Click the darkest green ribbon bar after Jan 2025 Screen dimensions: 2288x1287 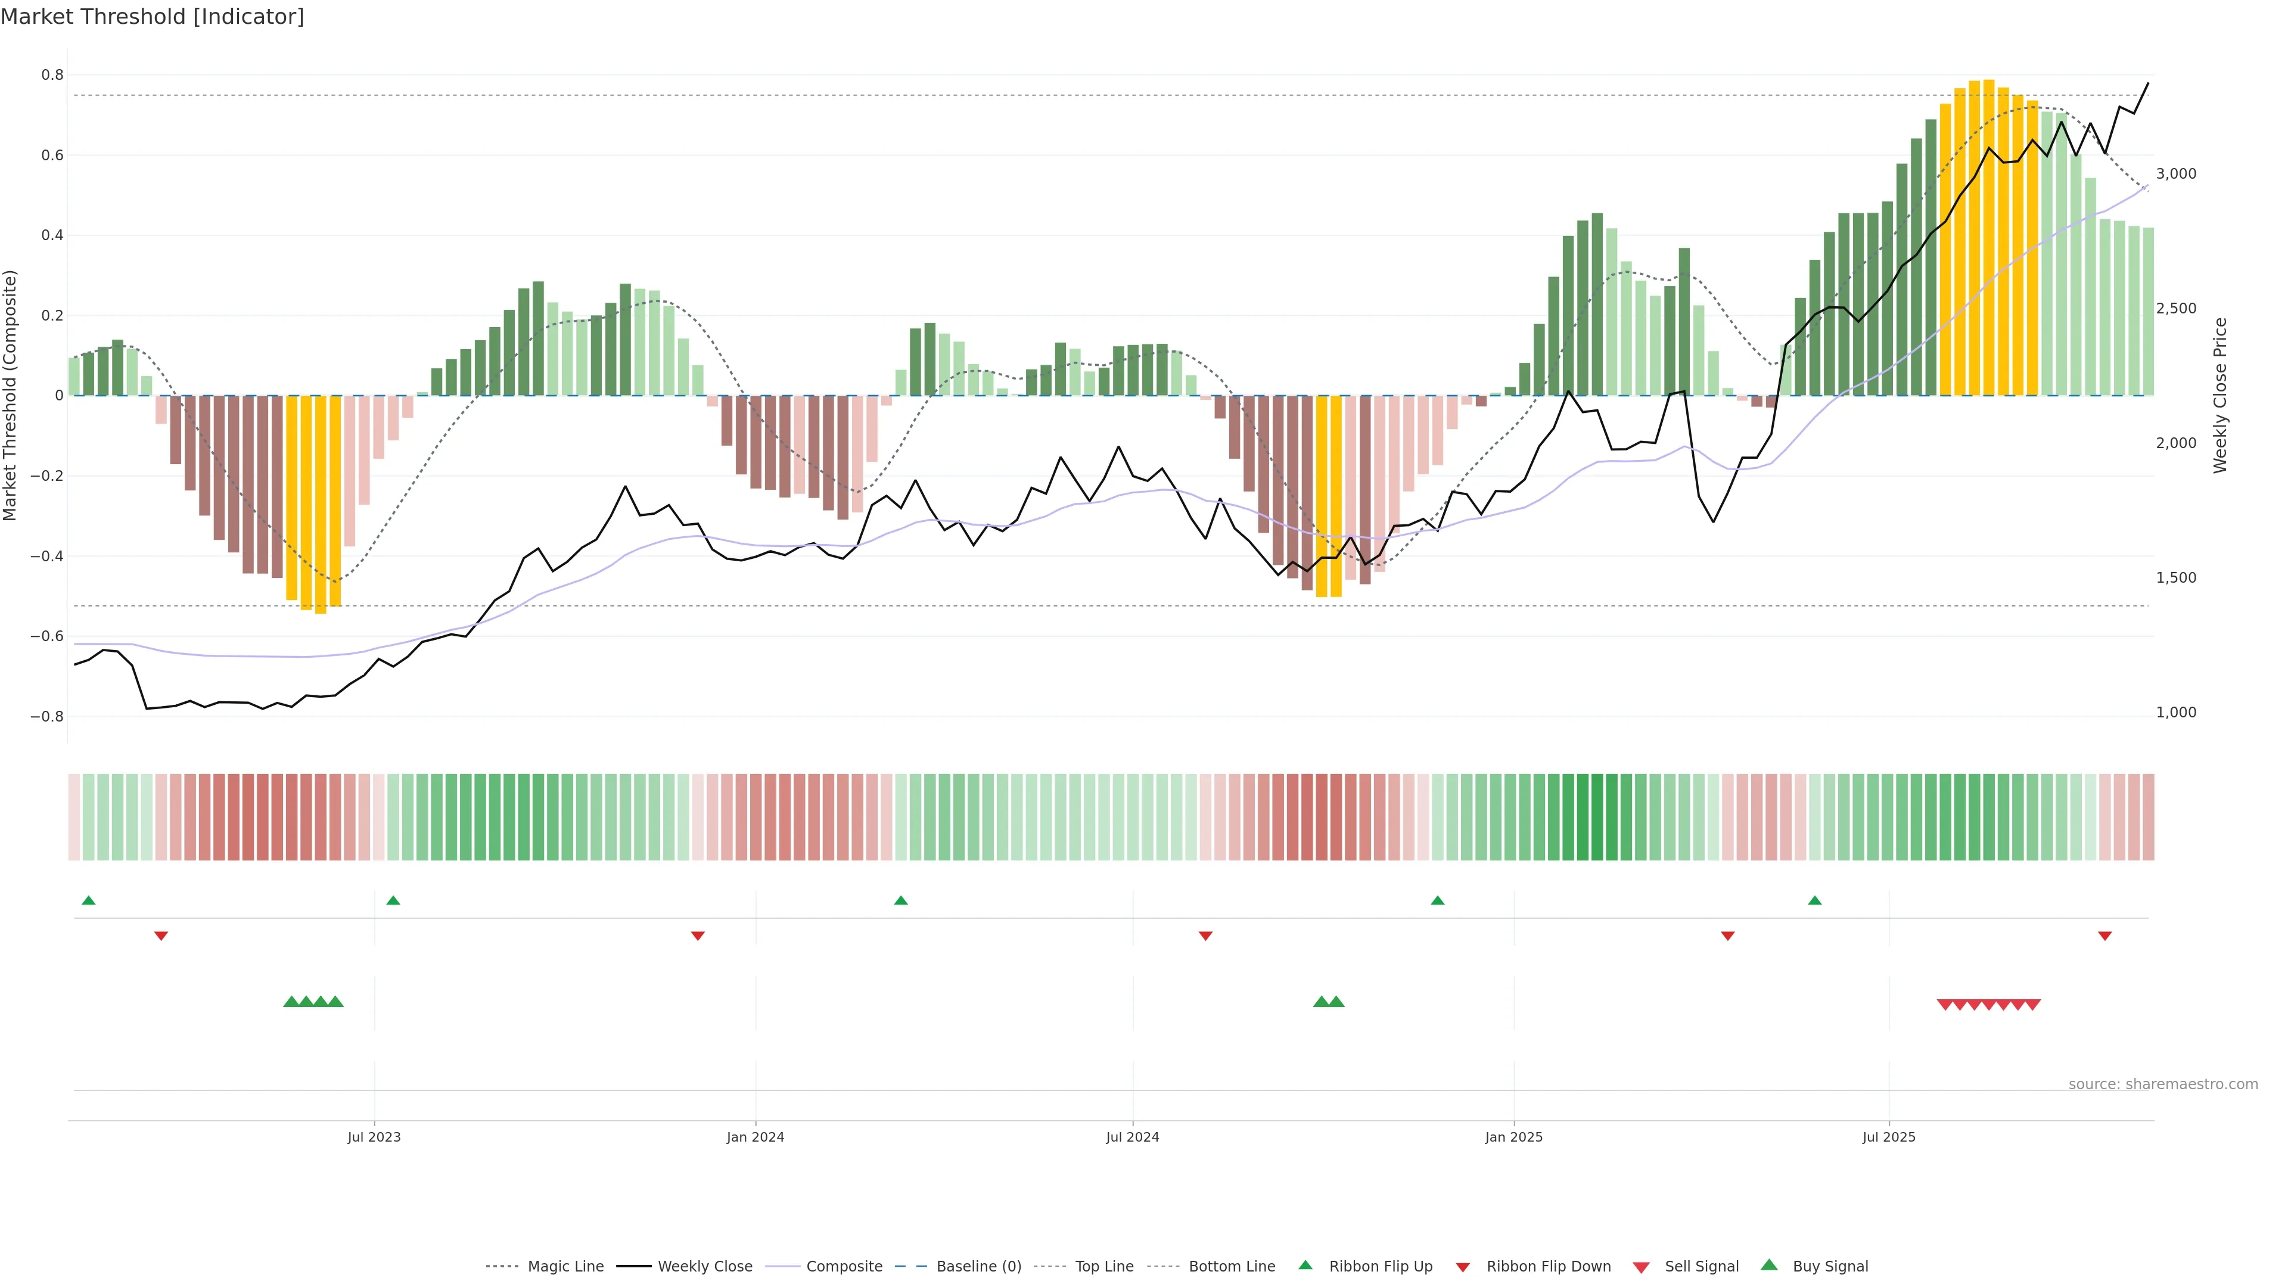click(1597, 816)
